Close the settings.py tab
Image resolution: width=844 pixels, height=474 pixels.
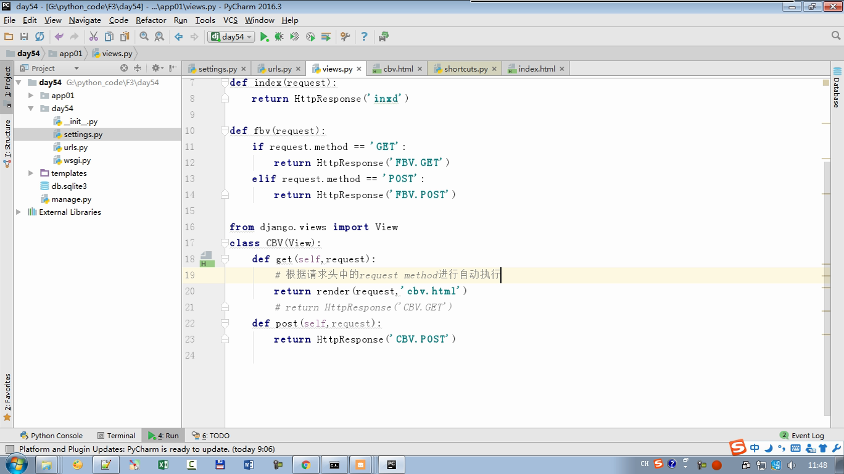click(243, 69)
